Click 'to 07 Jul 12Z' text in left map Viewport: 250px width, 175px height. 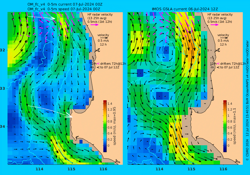pyautogui.click(x=109, y=67)
